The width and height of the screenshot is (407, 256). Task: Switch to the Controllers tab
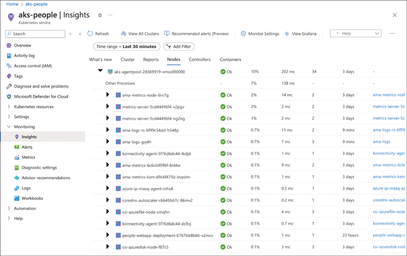coord(200,59)
